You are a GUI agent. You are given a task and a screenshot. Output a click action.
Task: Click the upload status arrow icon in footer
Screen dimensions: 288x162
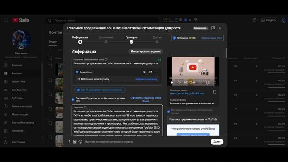[69, 142]
